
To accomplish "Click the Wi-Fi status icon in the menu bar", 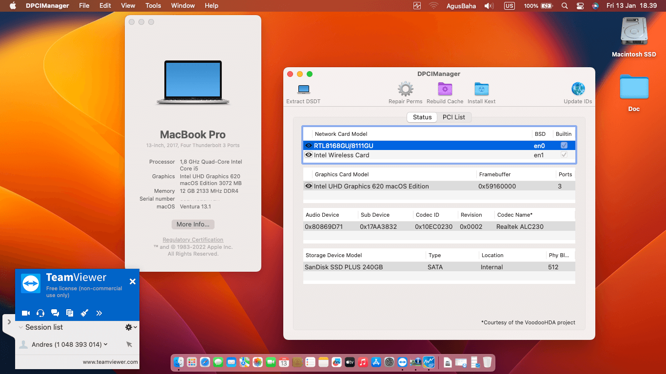I will point(433,6).
